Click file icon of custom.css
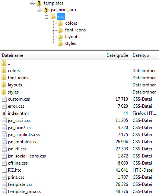Image resolution: width=159 pixels, height=196 pixels. coord(4,99)
